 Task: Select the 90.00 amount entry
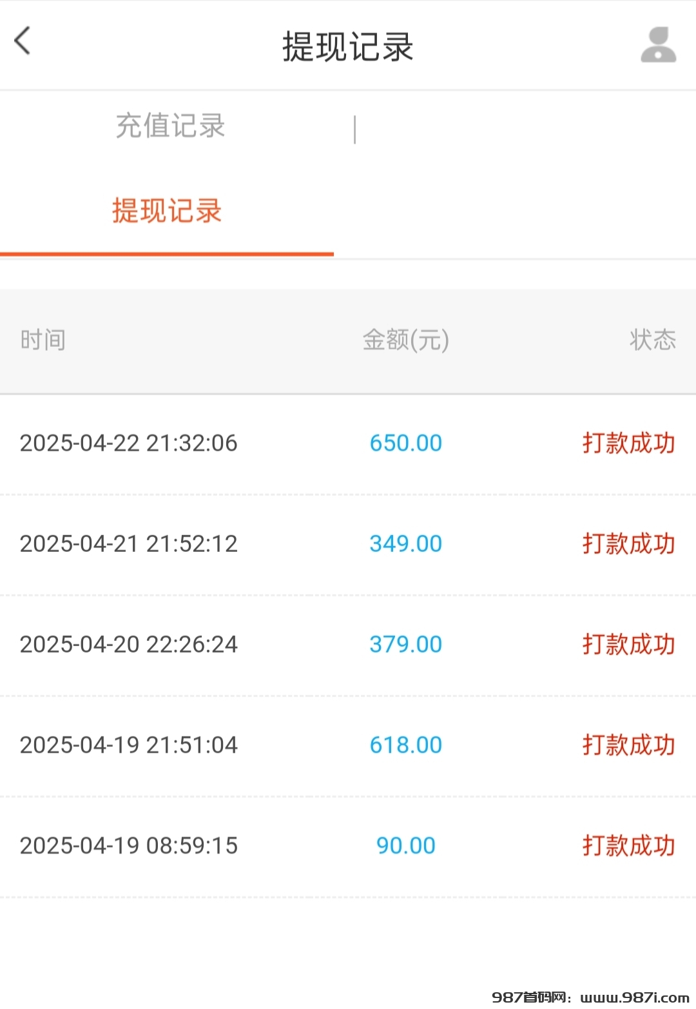(406, 846)
